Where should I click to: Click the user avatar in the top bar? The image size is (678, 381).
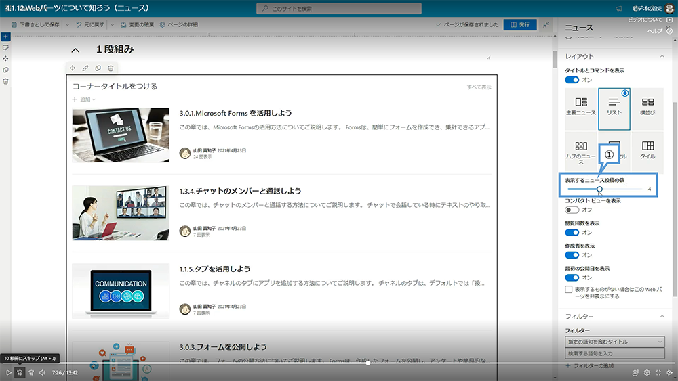(670, 9)
